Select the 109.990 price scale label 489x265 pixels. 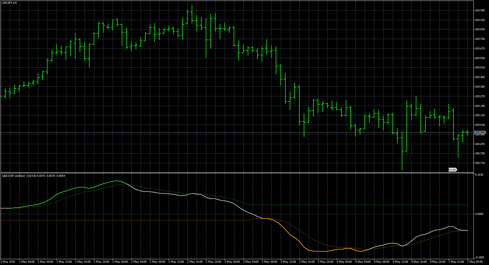(479, 10)
